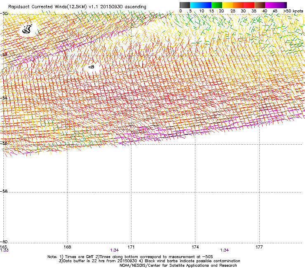Click the '-60' latitude axis label

(x=4, y=242)
